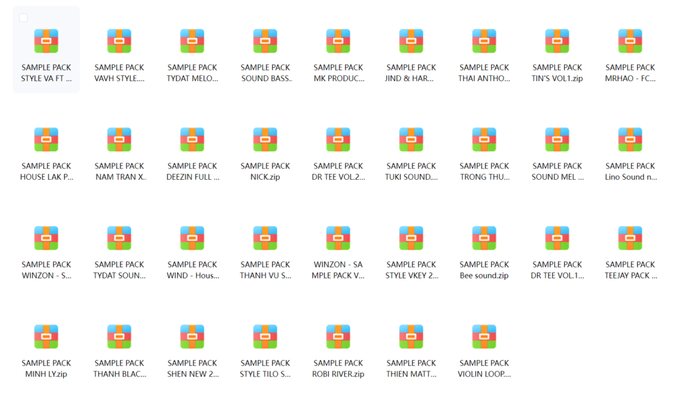Select the SAMPLE PACK TEEJAY PACK archive icon
The height and width of the screenshot is (395, 674).
630,238
